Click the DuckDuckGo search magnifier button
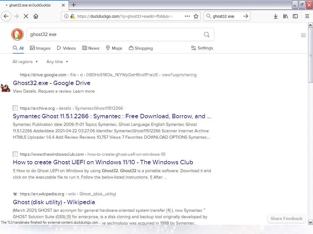The width and height of the screenshot is (313, 234). (x=207, y=35)
